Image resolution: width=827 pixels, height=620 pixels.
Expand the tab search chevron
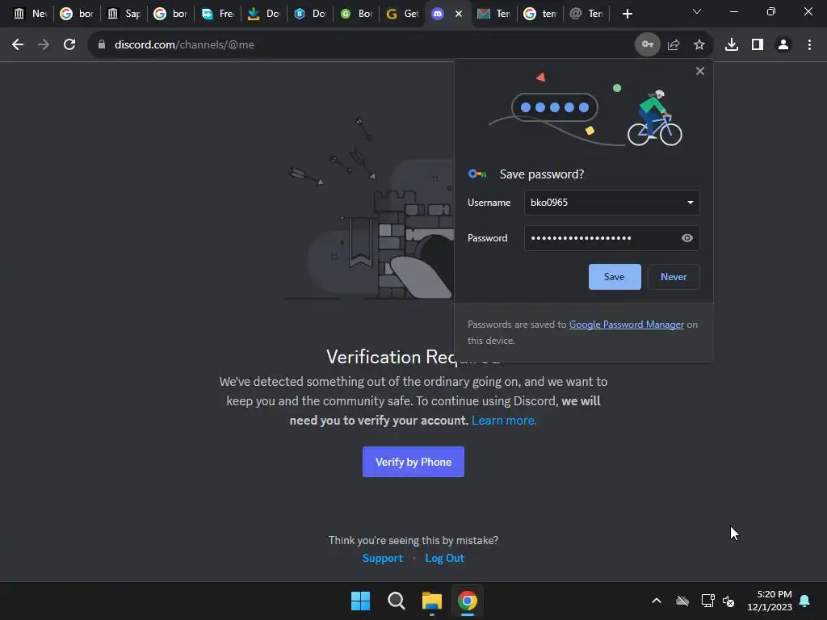pyautogui.click(x=697, y=11)
